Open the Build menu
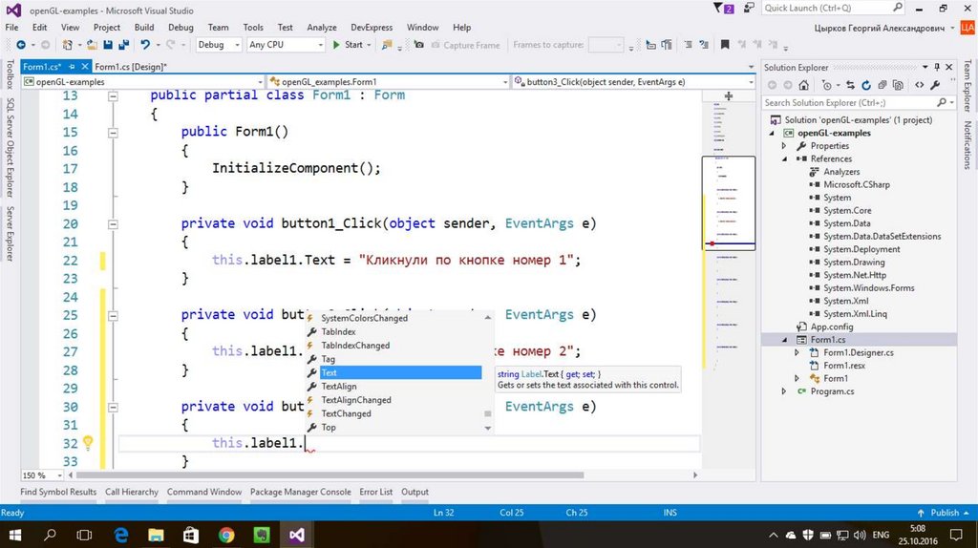Screen dimensions: 978x548 tap(144, 28)
